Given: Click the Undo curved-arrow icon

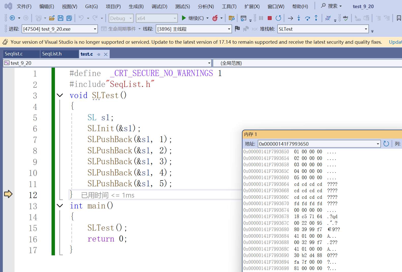Looking at the screenshot, I should (x=81, y=18).
